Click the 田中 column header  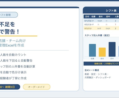(108, 17)
